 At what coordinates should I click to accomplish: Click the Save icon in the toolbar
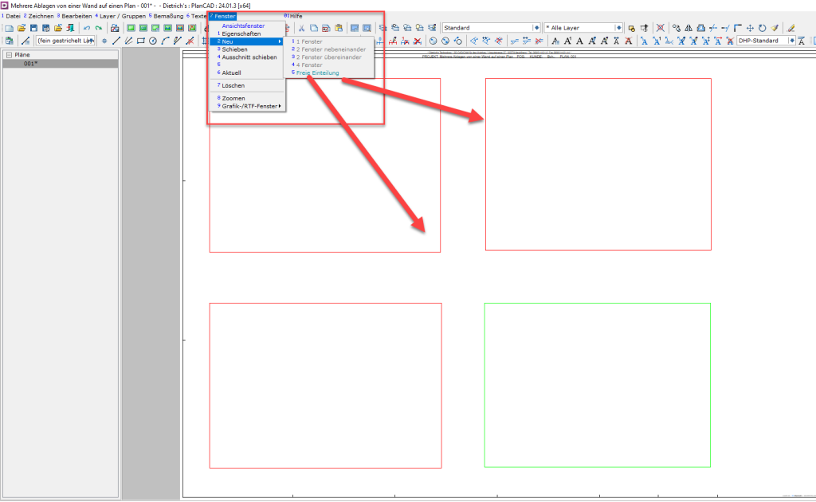click(x=34, y=28)
